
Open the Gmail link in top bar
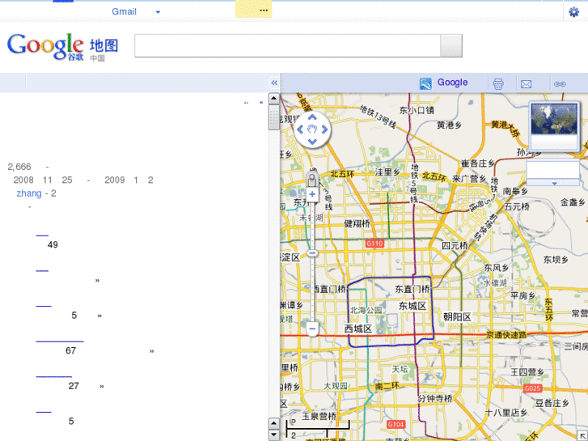(124, 11)
